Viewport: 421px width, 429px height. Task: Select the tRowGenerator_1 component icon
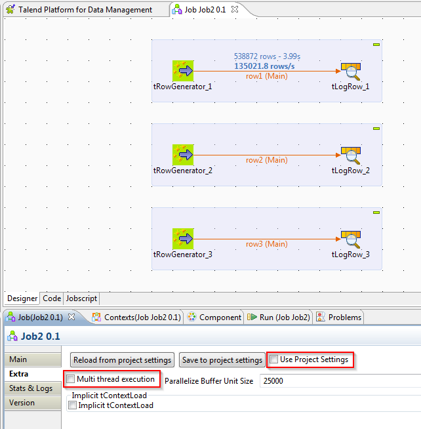(183, 71)
